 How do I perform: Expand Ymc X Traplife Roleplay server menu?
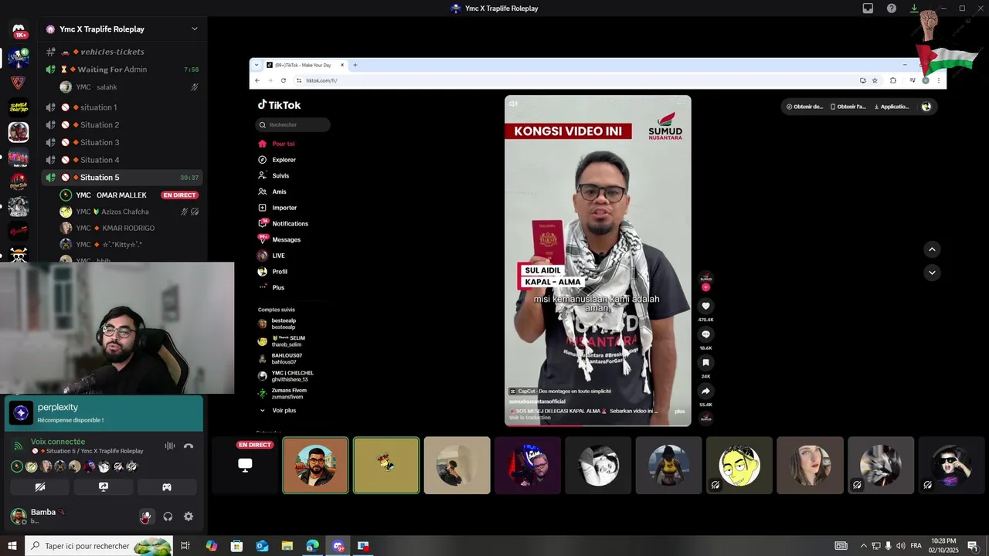click(x=194, y=29)
